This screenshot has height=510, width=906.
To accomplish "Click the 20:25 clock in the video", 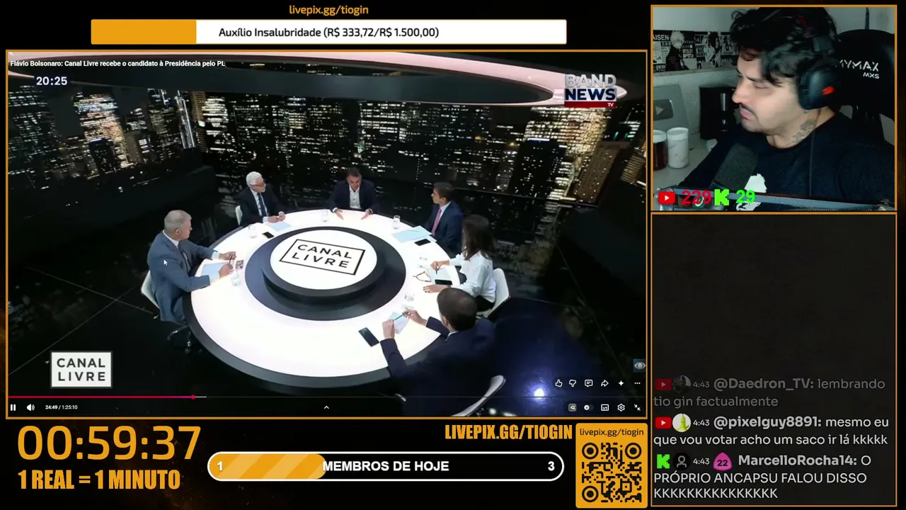I will (52, 81).
